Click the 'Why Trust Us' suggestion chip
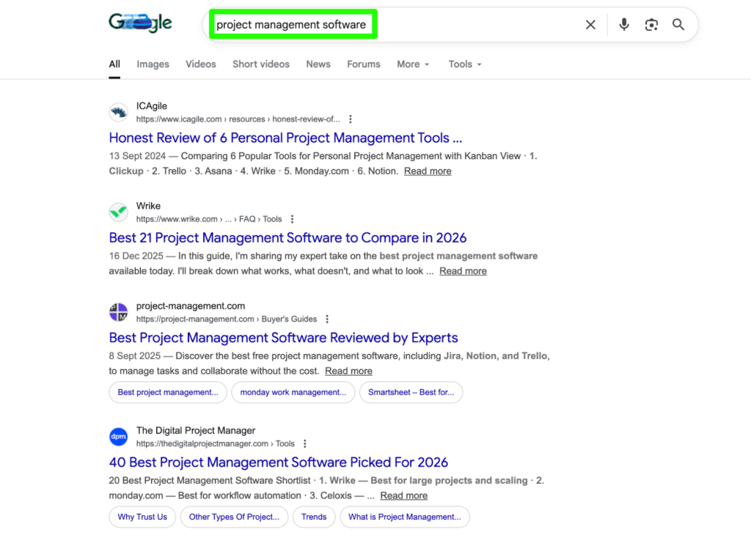Viewport: 751px width, 543px height. pyautogui.click(x=142, y=517)
